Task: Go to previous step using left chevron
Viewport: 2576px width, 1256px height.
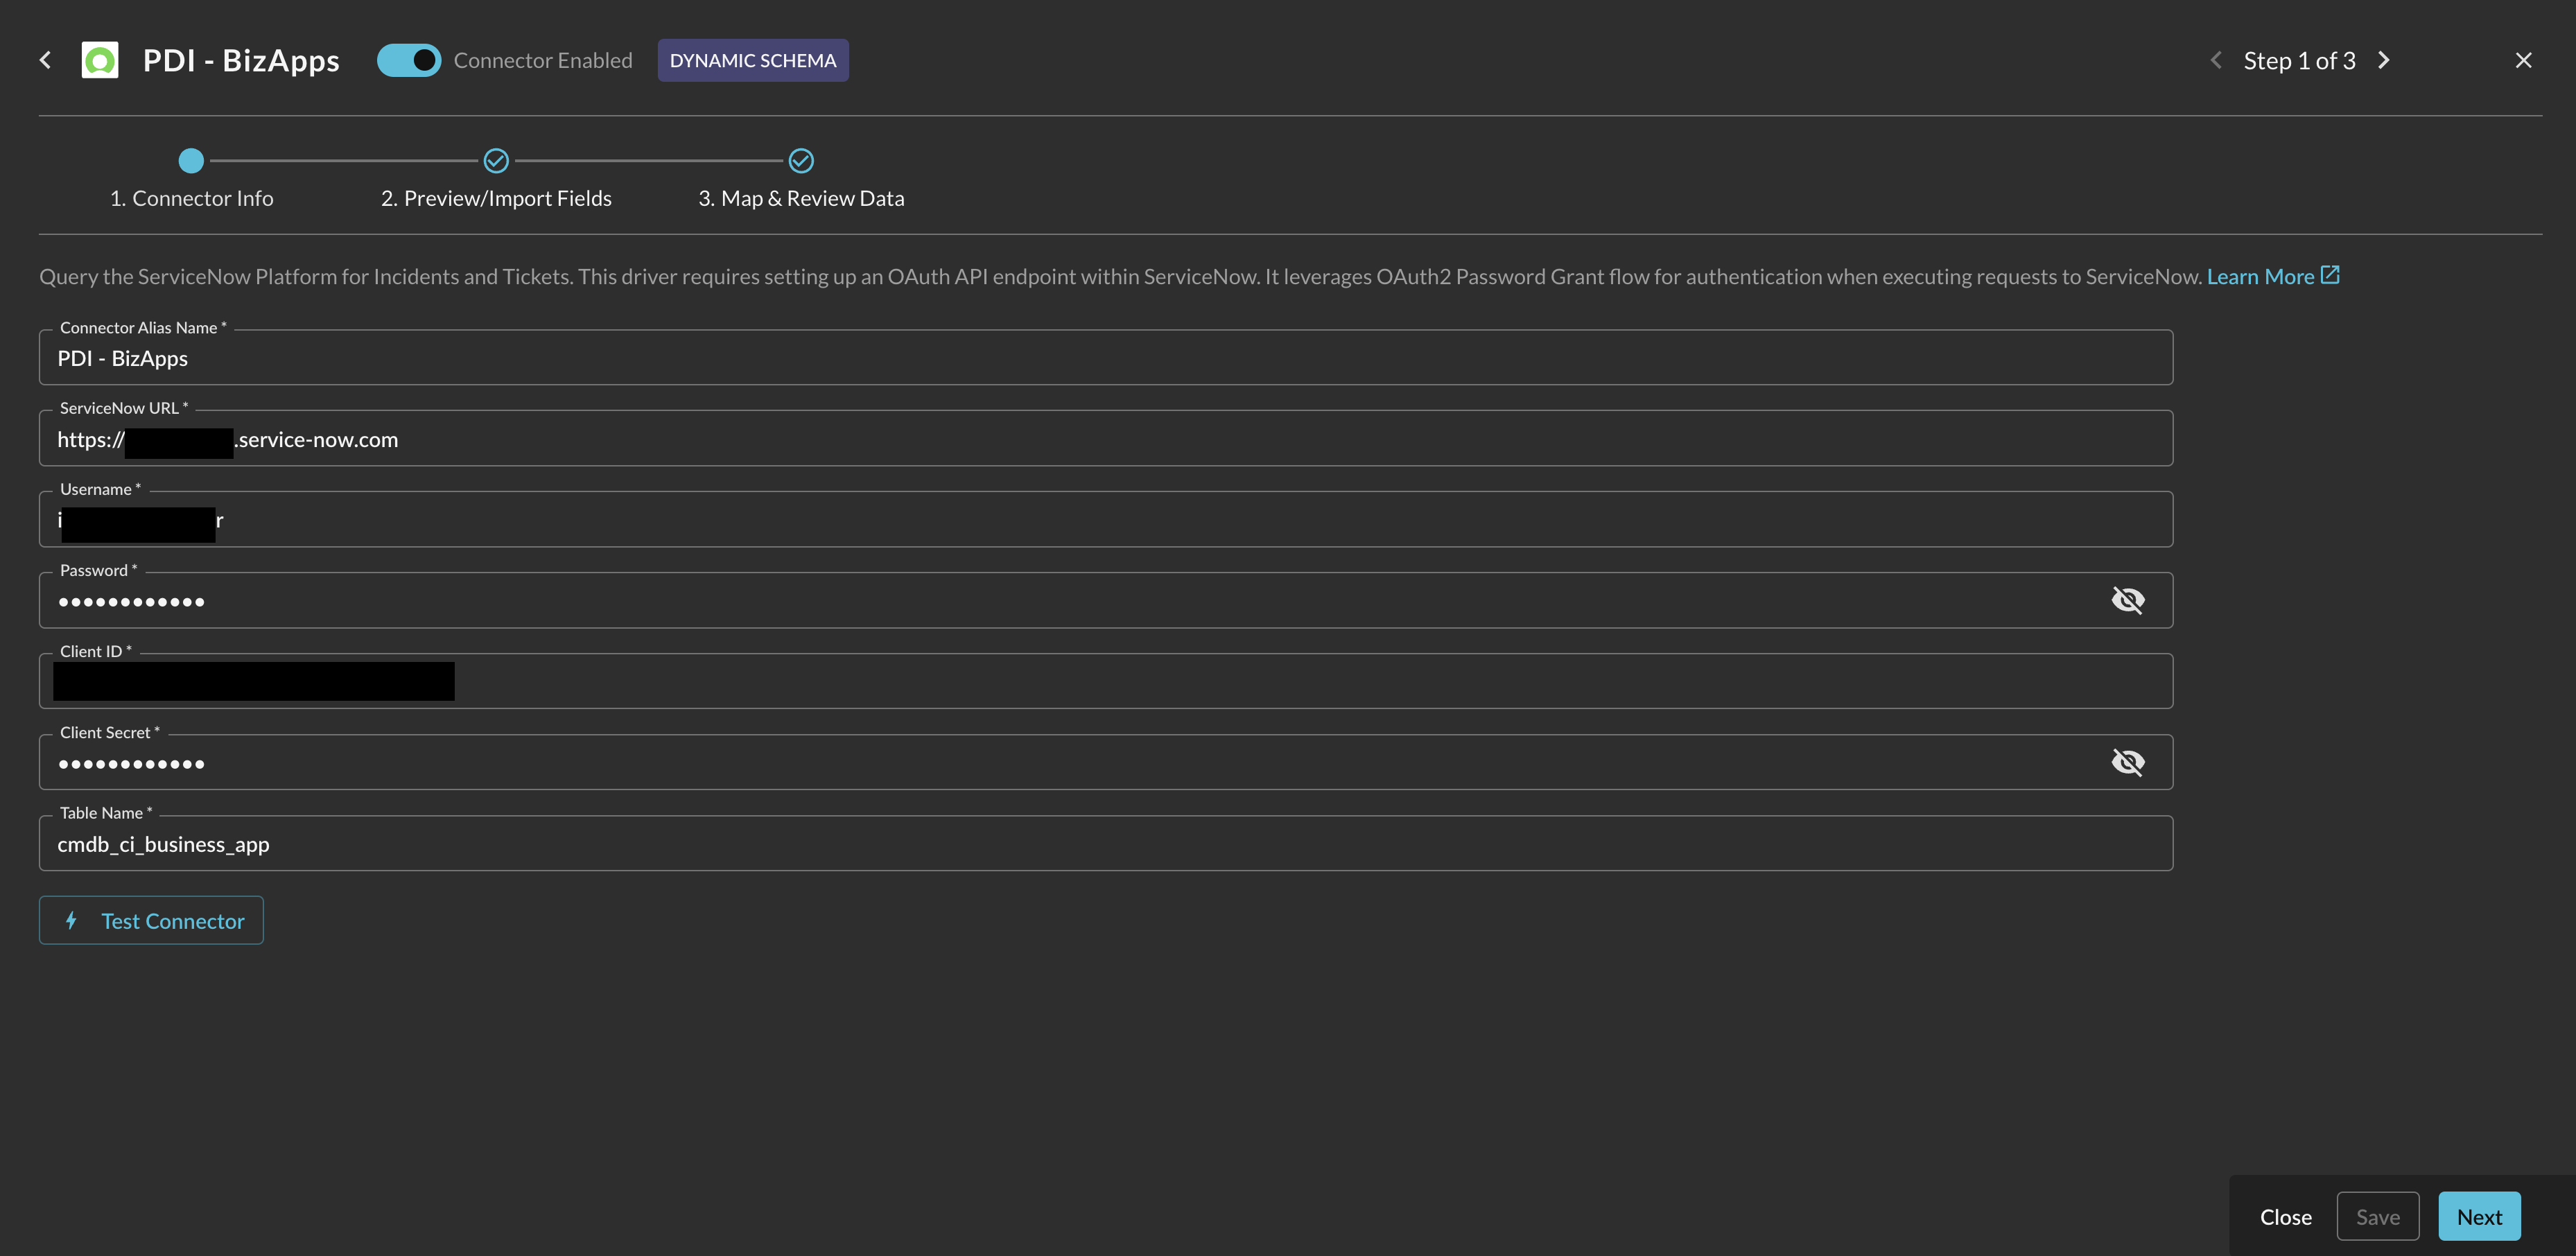Action: coord(2216,60)
